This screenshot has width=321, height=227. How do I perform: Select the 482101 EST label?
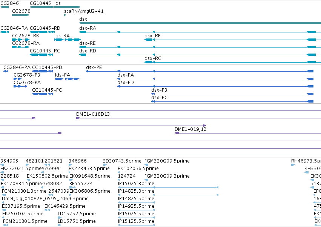click(35, 161)
